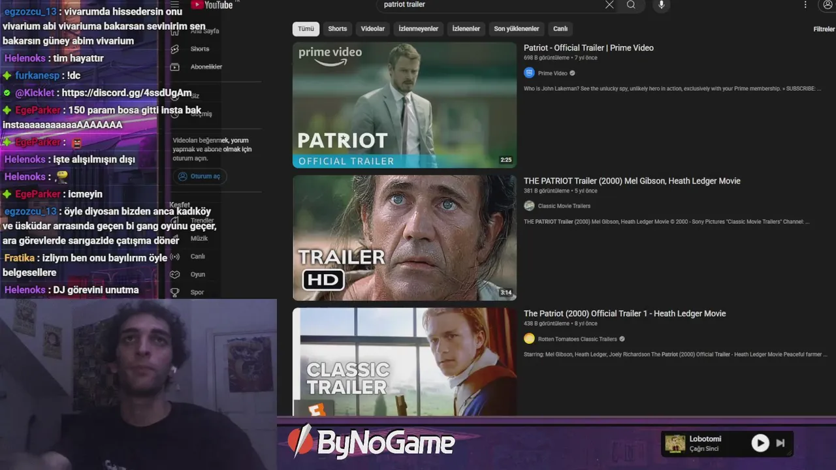
Task: Open the discord.gg link in chat
Action: pyautogui.click(x=127, y=93)
